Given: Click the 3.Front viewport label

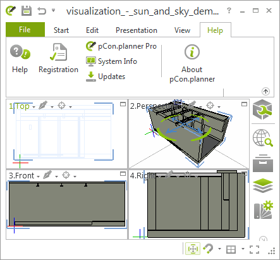Looking at the screenshot, I should coord(21,175).
